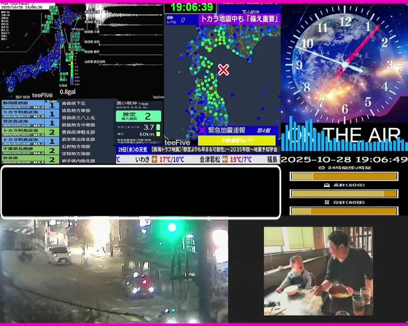Select the トカラ列島近海 M1.9 earthquake entry
408x326 pixels.
[x=30, y=132]
